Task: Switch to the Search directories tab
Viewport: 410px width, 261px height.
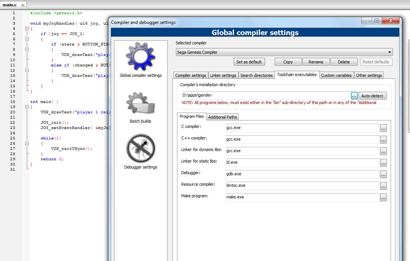Action: pyautogui.click(x=256, y=75)
